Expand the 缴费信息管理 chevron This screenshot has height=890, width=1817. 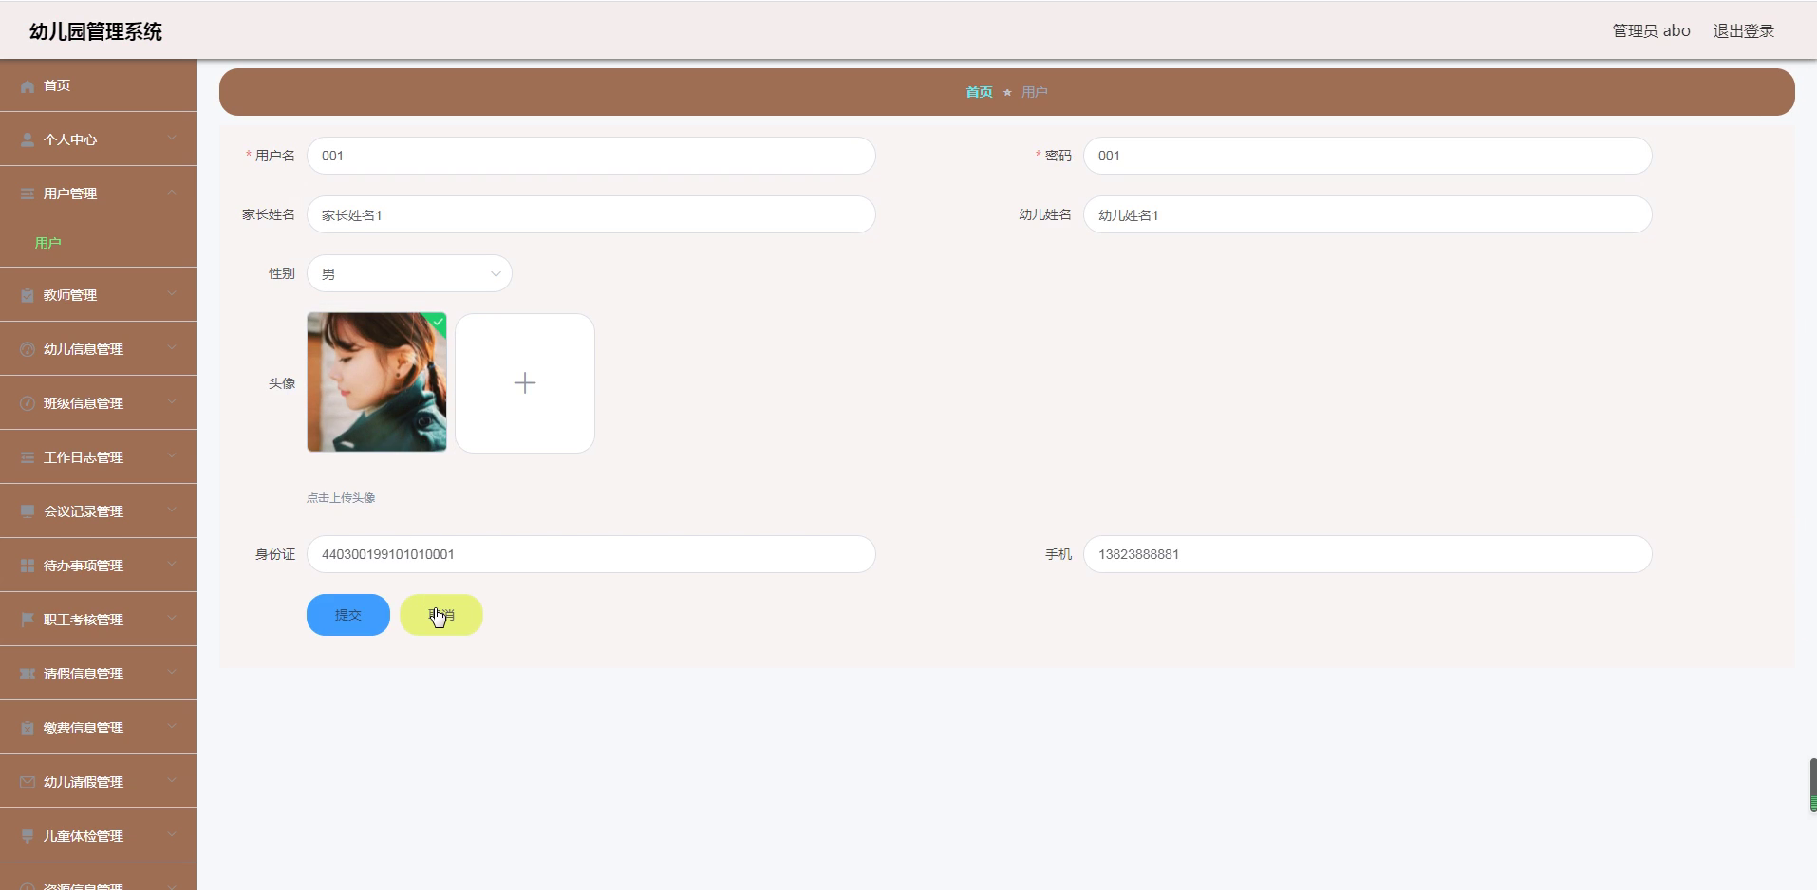click(172, 727)
